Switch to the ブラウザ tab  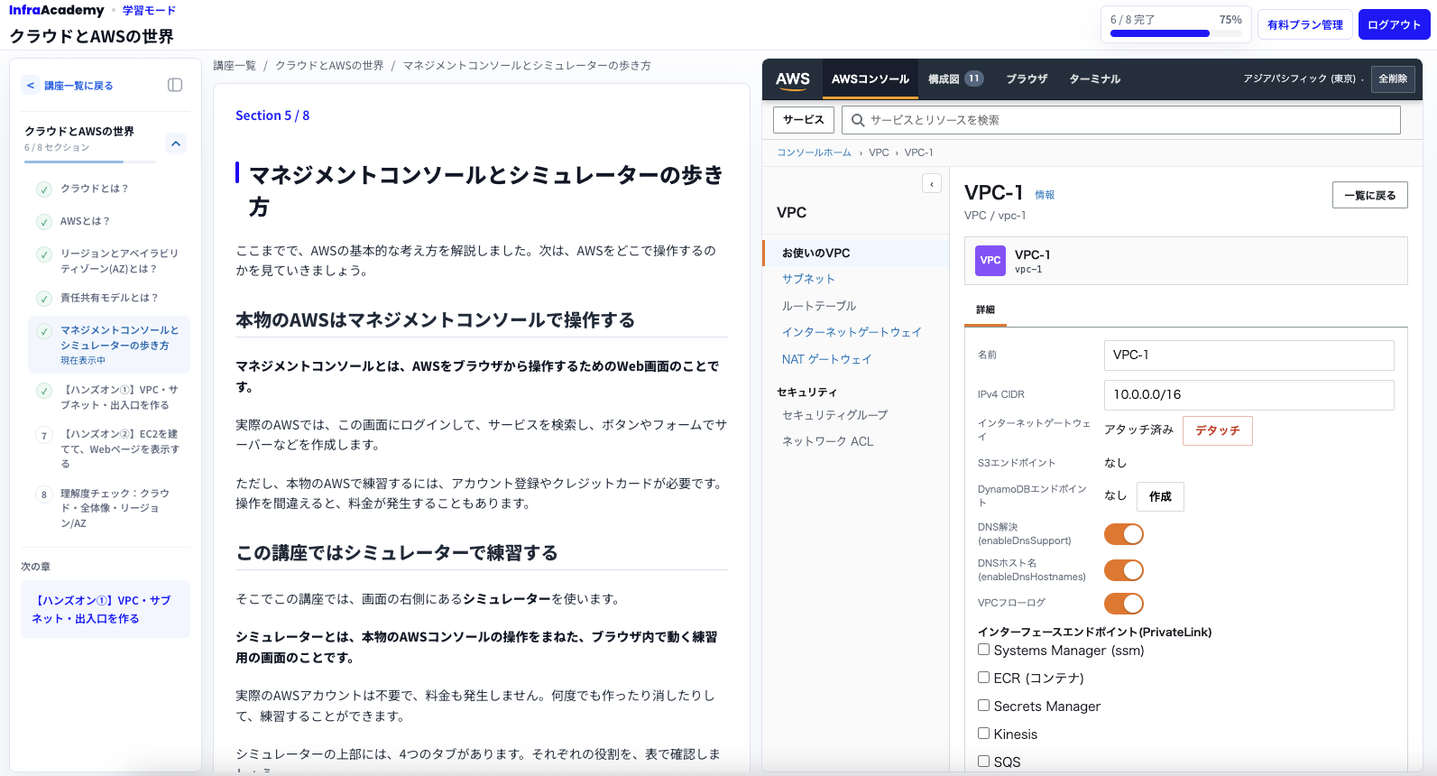pos(1027,79)
